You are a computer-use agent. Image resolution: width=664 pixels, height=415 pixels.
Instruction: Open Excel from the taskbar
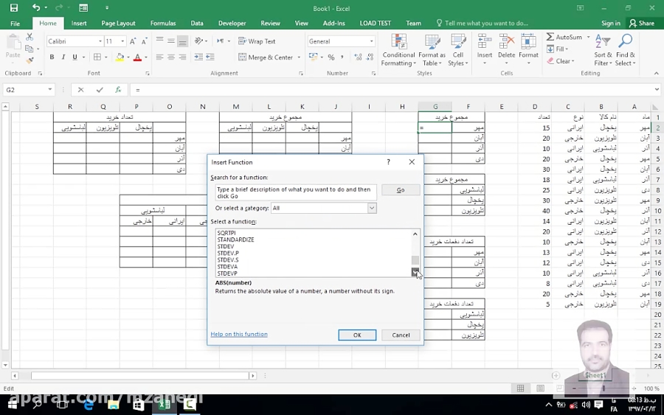point(164,405)
